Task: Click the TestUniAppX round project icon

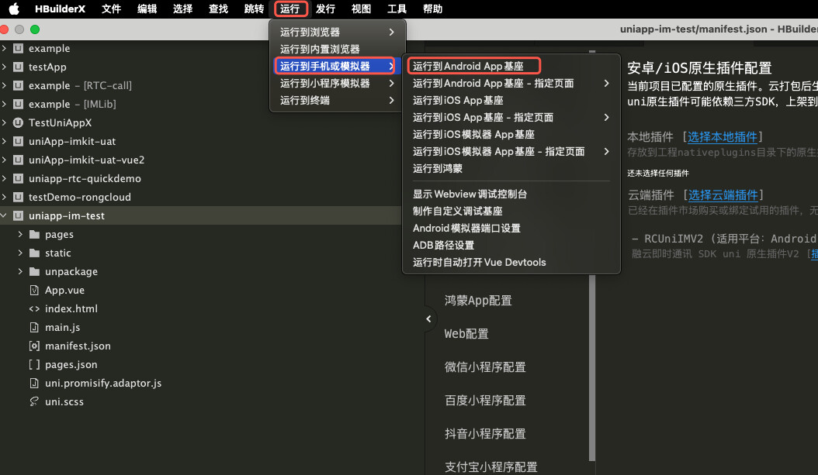Action: pyautogui.click(x=18, y=123)
